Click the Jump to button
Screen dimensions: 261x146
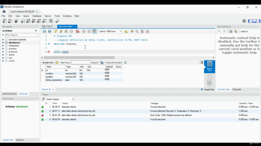coord(244,31)
